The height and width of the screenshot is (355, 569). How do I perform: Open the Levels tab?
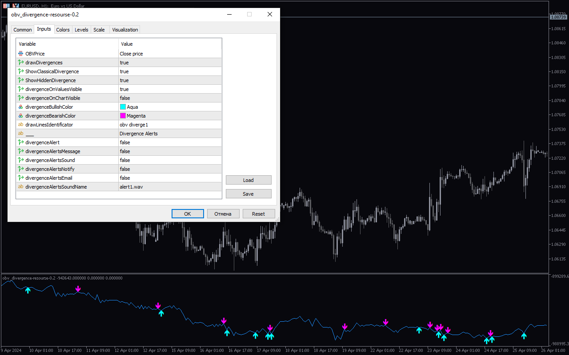tap(81, 30)
